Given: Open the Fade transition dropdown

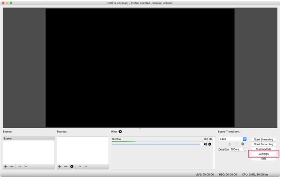Looking at the screenshot, I should [232, 139].
